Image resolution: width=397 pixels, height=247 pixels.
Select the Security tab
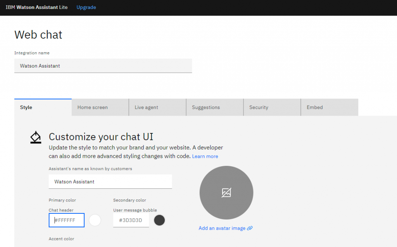tap(272, 107)
